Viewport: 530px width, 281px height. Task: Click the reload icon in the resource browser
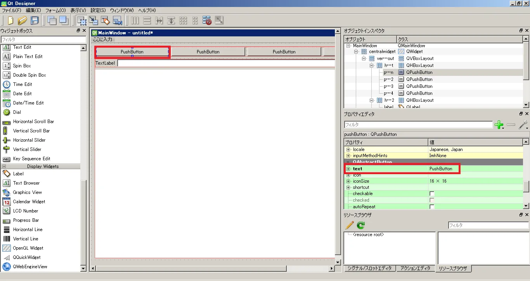pyautogui.click(x=361, y=225)
